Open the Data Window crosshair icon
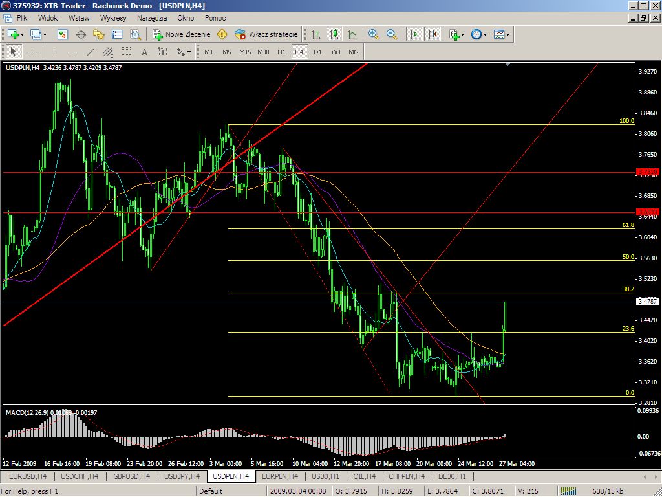The height and width of the screenshot is (497, 662). 81,34
